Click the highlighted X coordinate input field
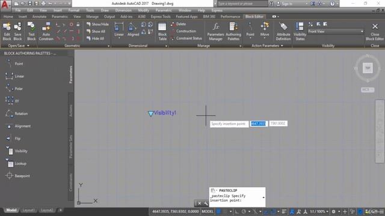The height and width of the screenshot is (216, 385). 258,124
